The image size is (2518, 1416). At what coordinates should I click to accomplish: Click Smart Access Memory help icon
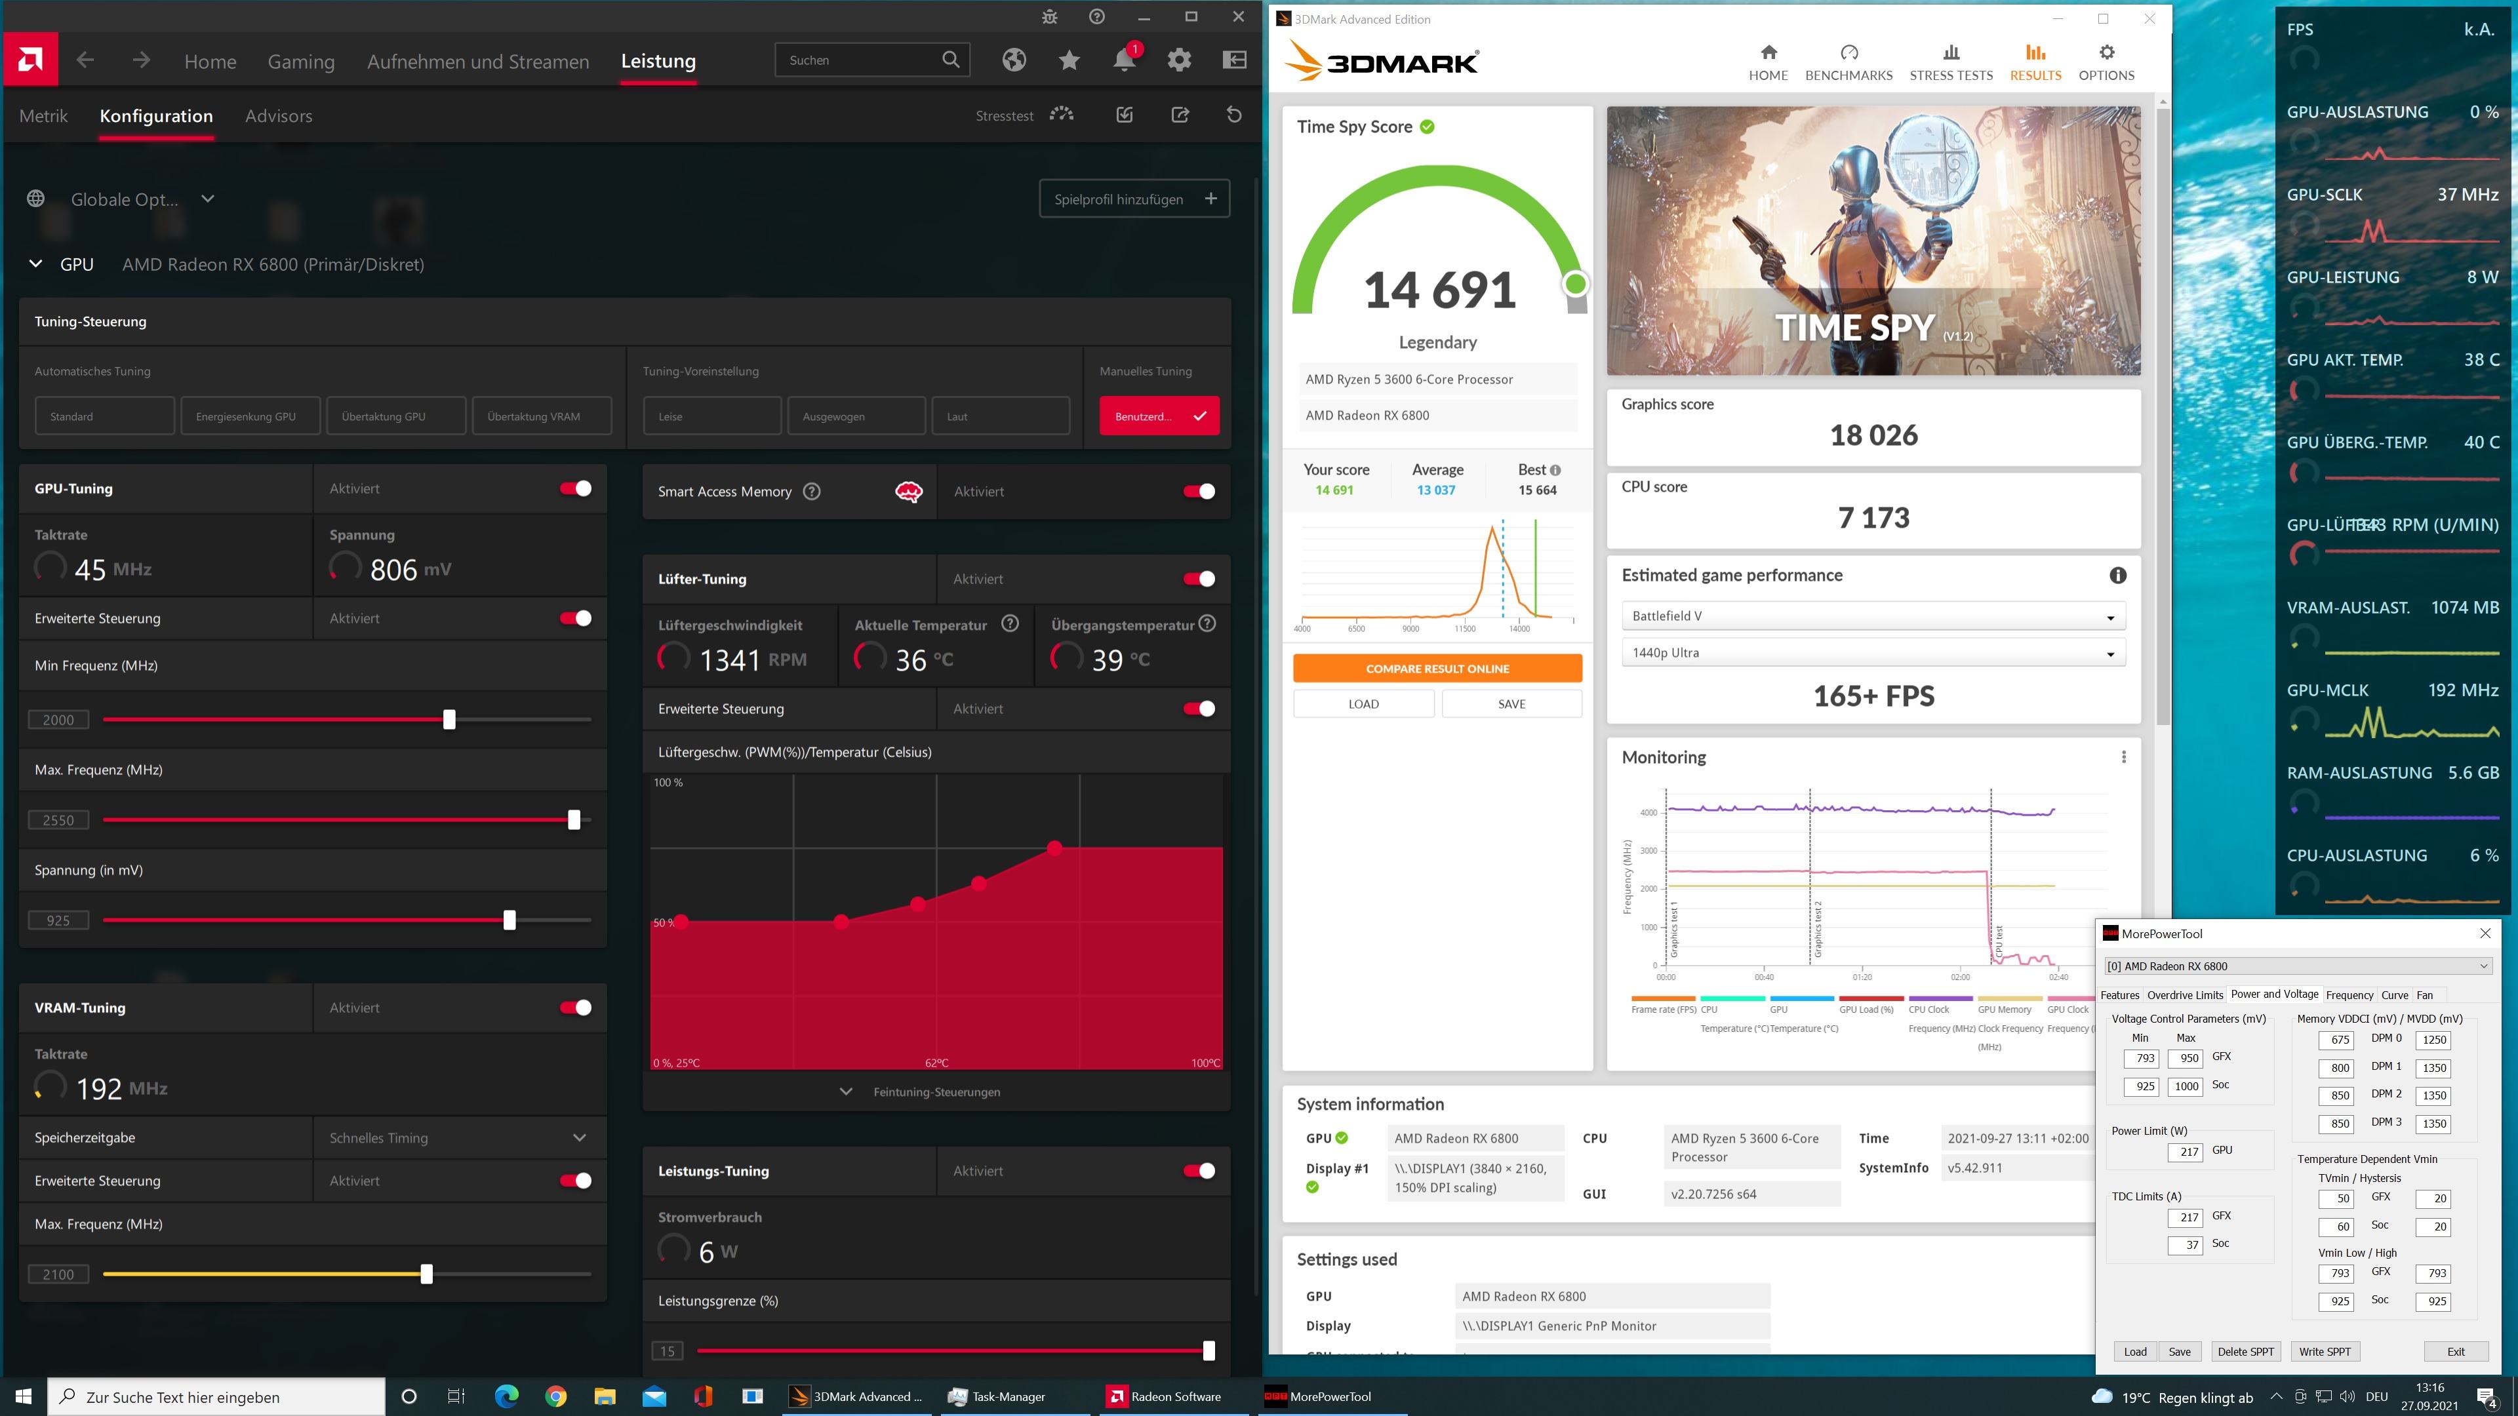click(811, 492)
